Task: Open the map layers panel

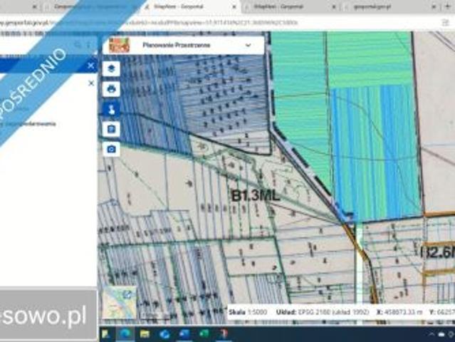Action: pyautogui.click(x=111, y=69)
